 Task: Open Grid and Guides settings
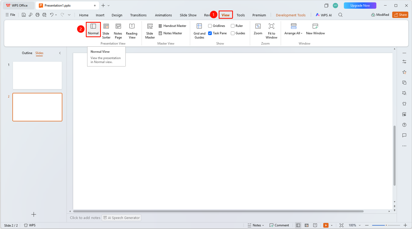click(199, 31)
